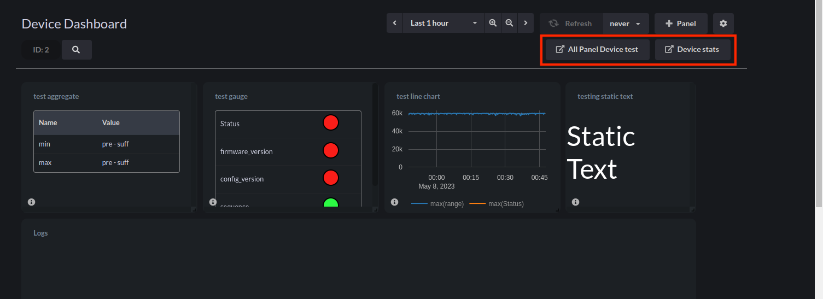Image resolution: width=823 pixels, height=299 pixels.
Task: Shift time range forward with right chevron
Action: click(x=526, y=23)
